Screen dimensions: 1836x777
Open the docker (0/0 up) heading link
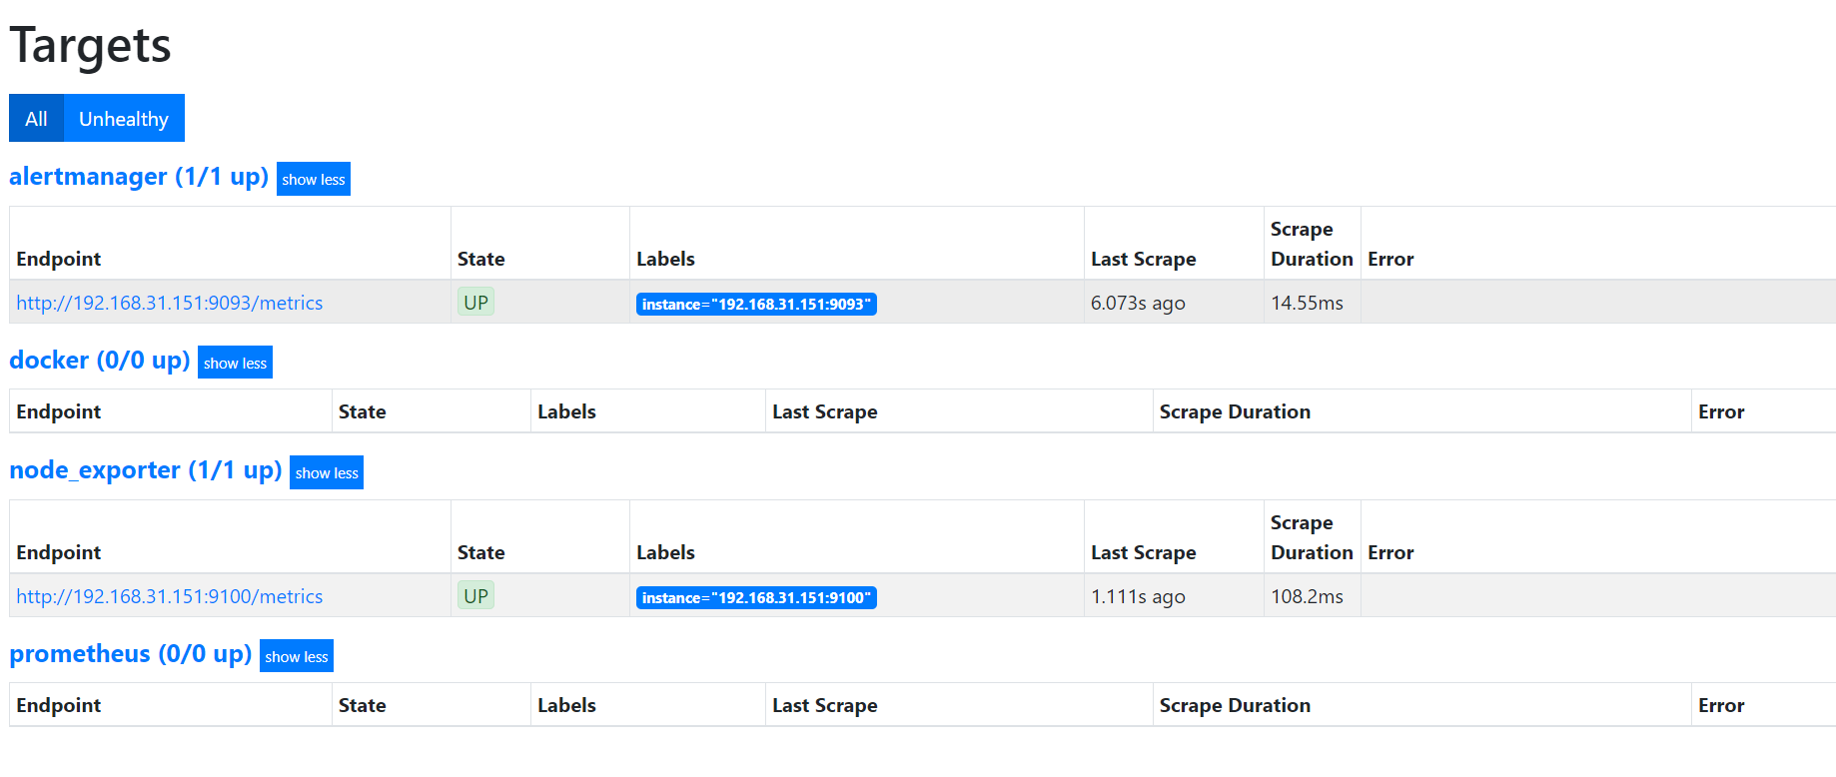click(x=100, y=361)
